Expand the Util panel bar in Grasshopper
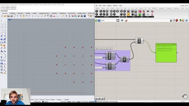Image resolution: width=189 pixels, height=106 pixels. 148,17
